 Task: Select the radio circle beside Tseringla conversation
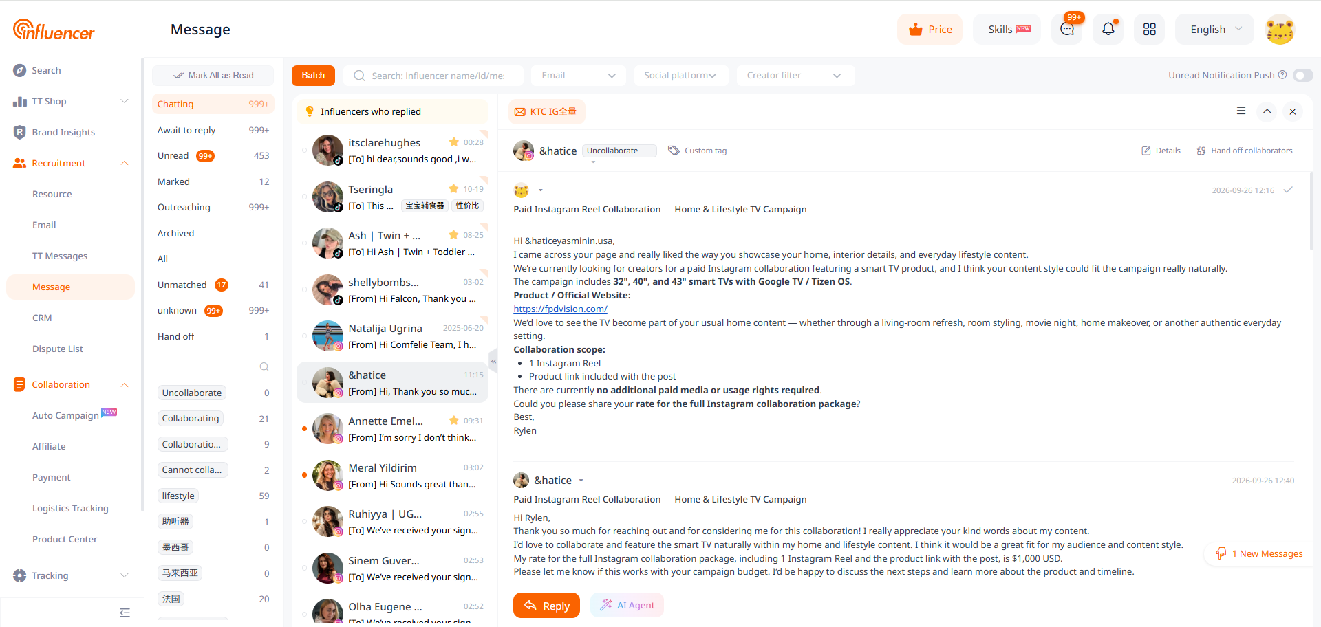pos(305,197)
